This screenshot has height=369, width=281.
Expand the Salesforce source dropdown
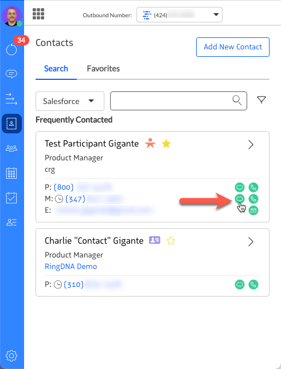pos(70,101)
